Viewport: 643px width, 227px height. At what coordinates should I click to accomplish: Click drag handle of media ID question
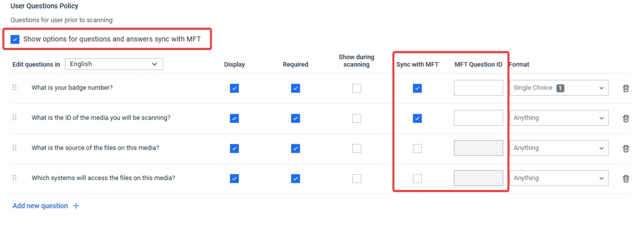pos(14,118)
